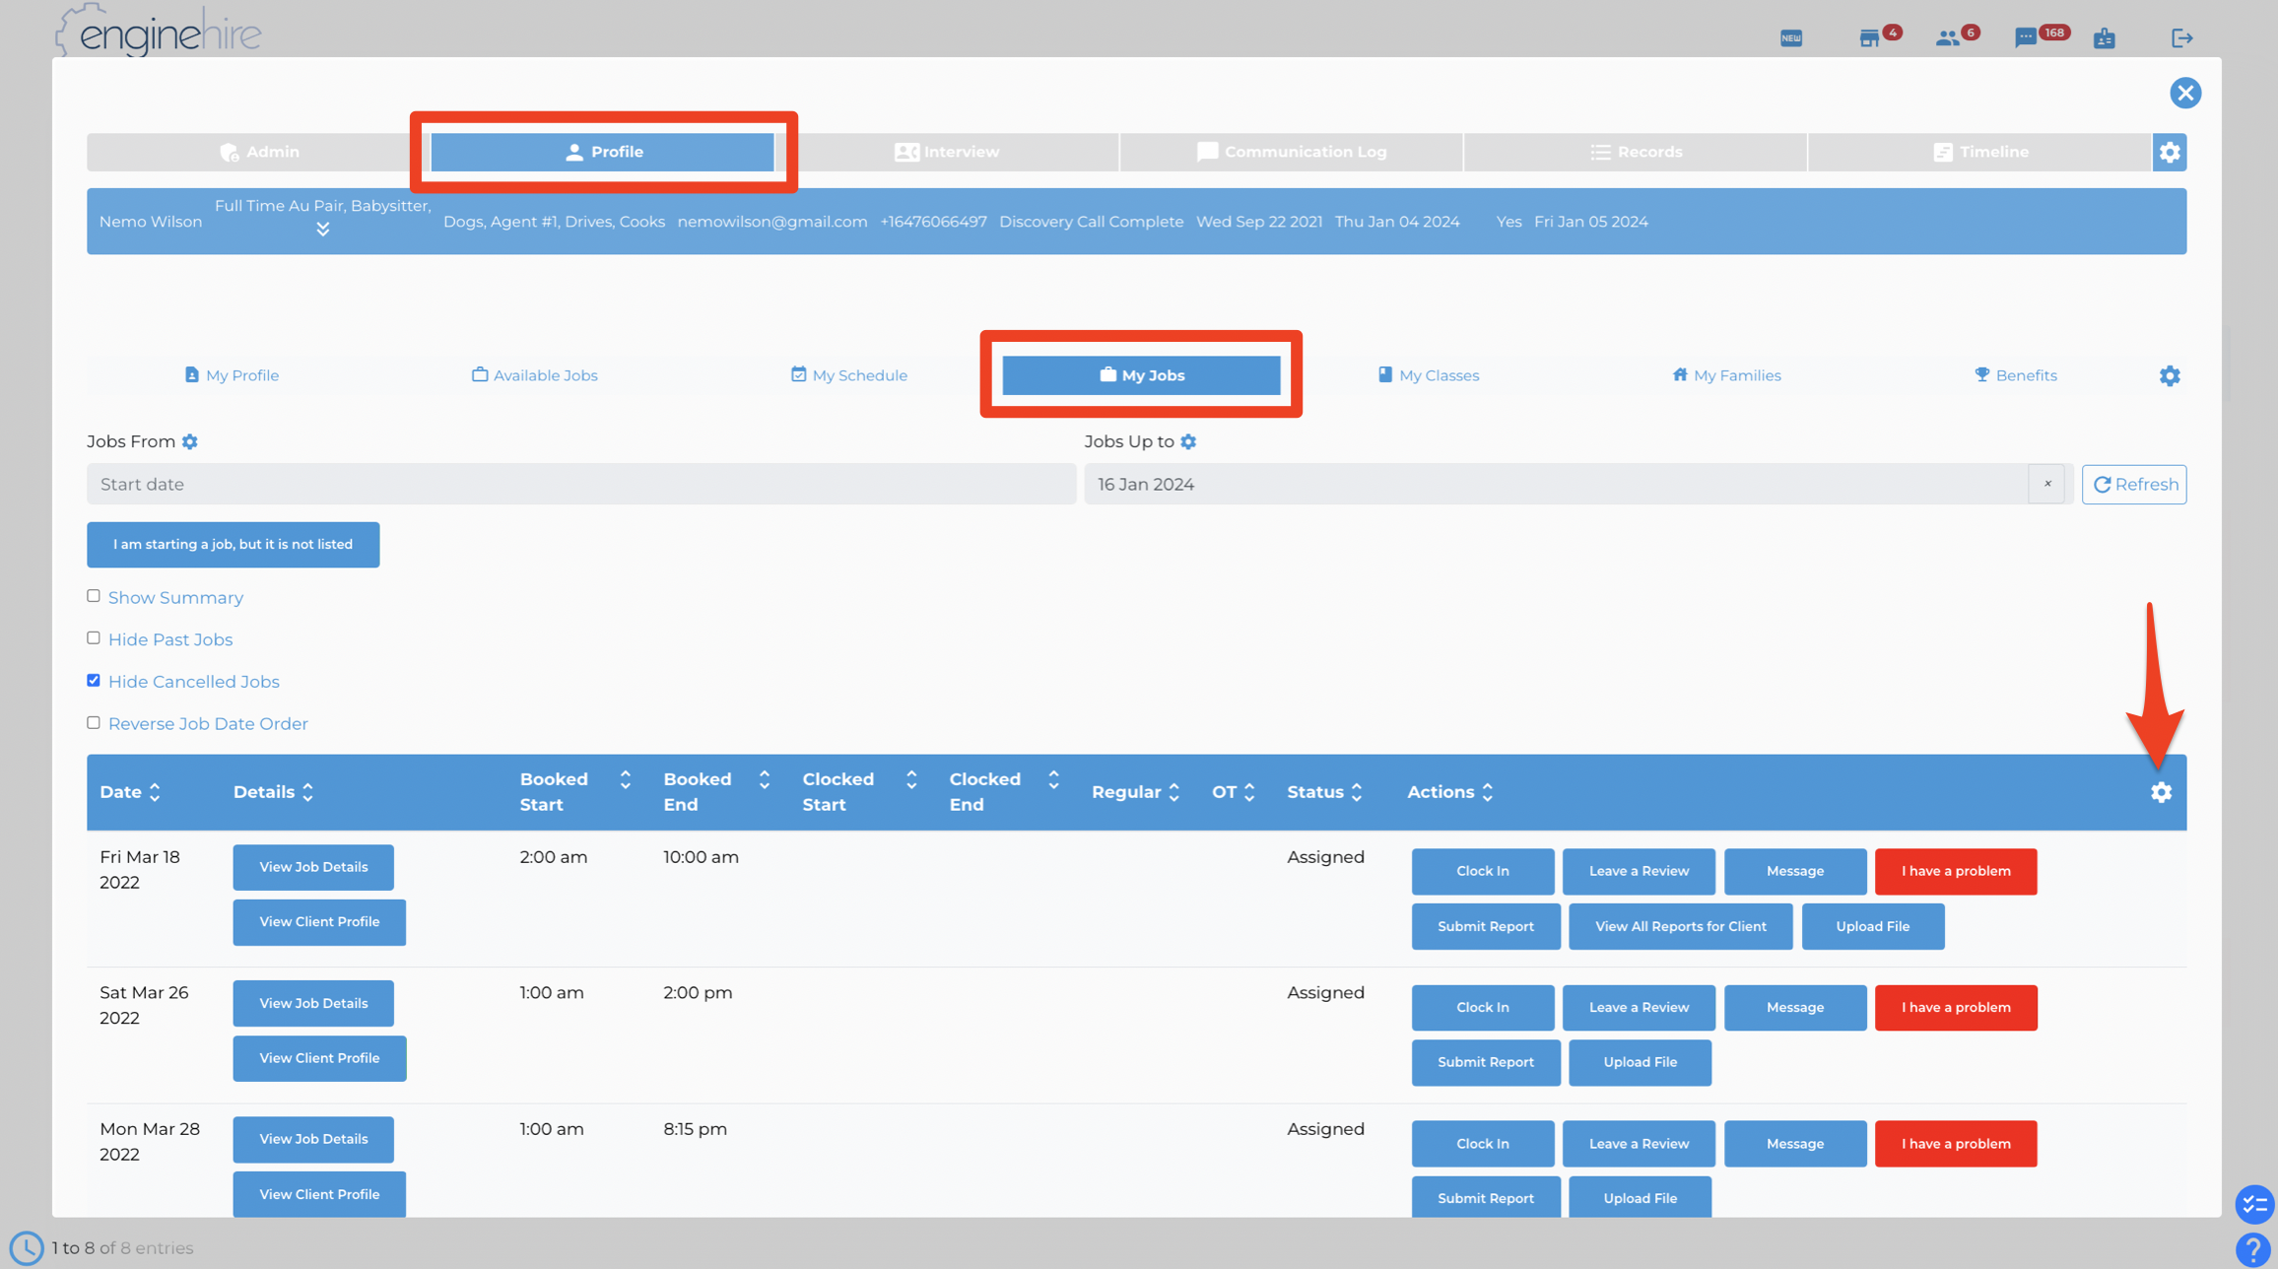Enable the Show Summary checkbox
Image resolution: width=2278 pixels, height=1269 pixels.
tap(94, 596)
